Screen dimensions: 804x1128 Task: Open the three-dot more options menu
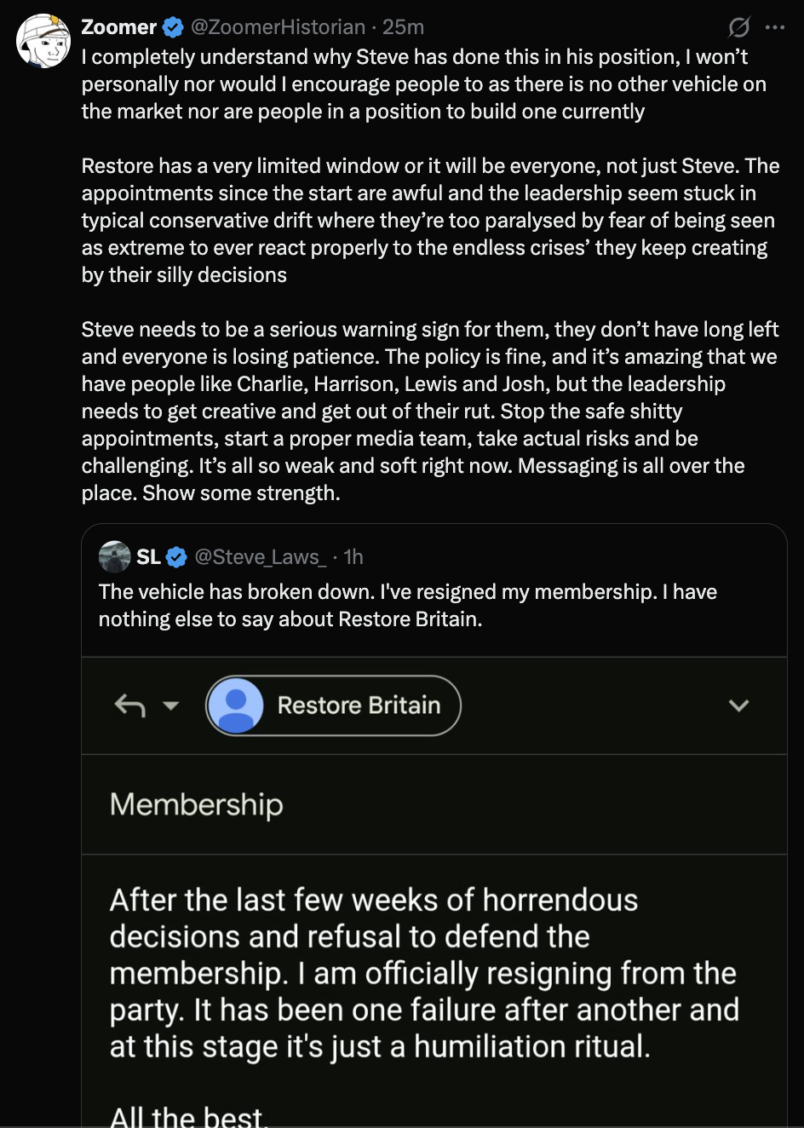tap(774, 28)
